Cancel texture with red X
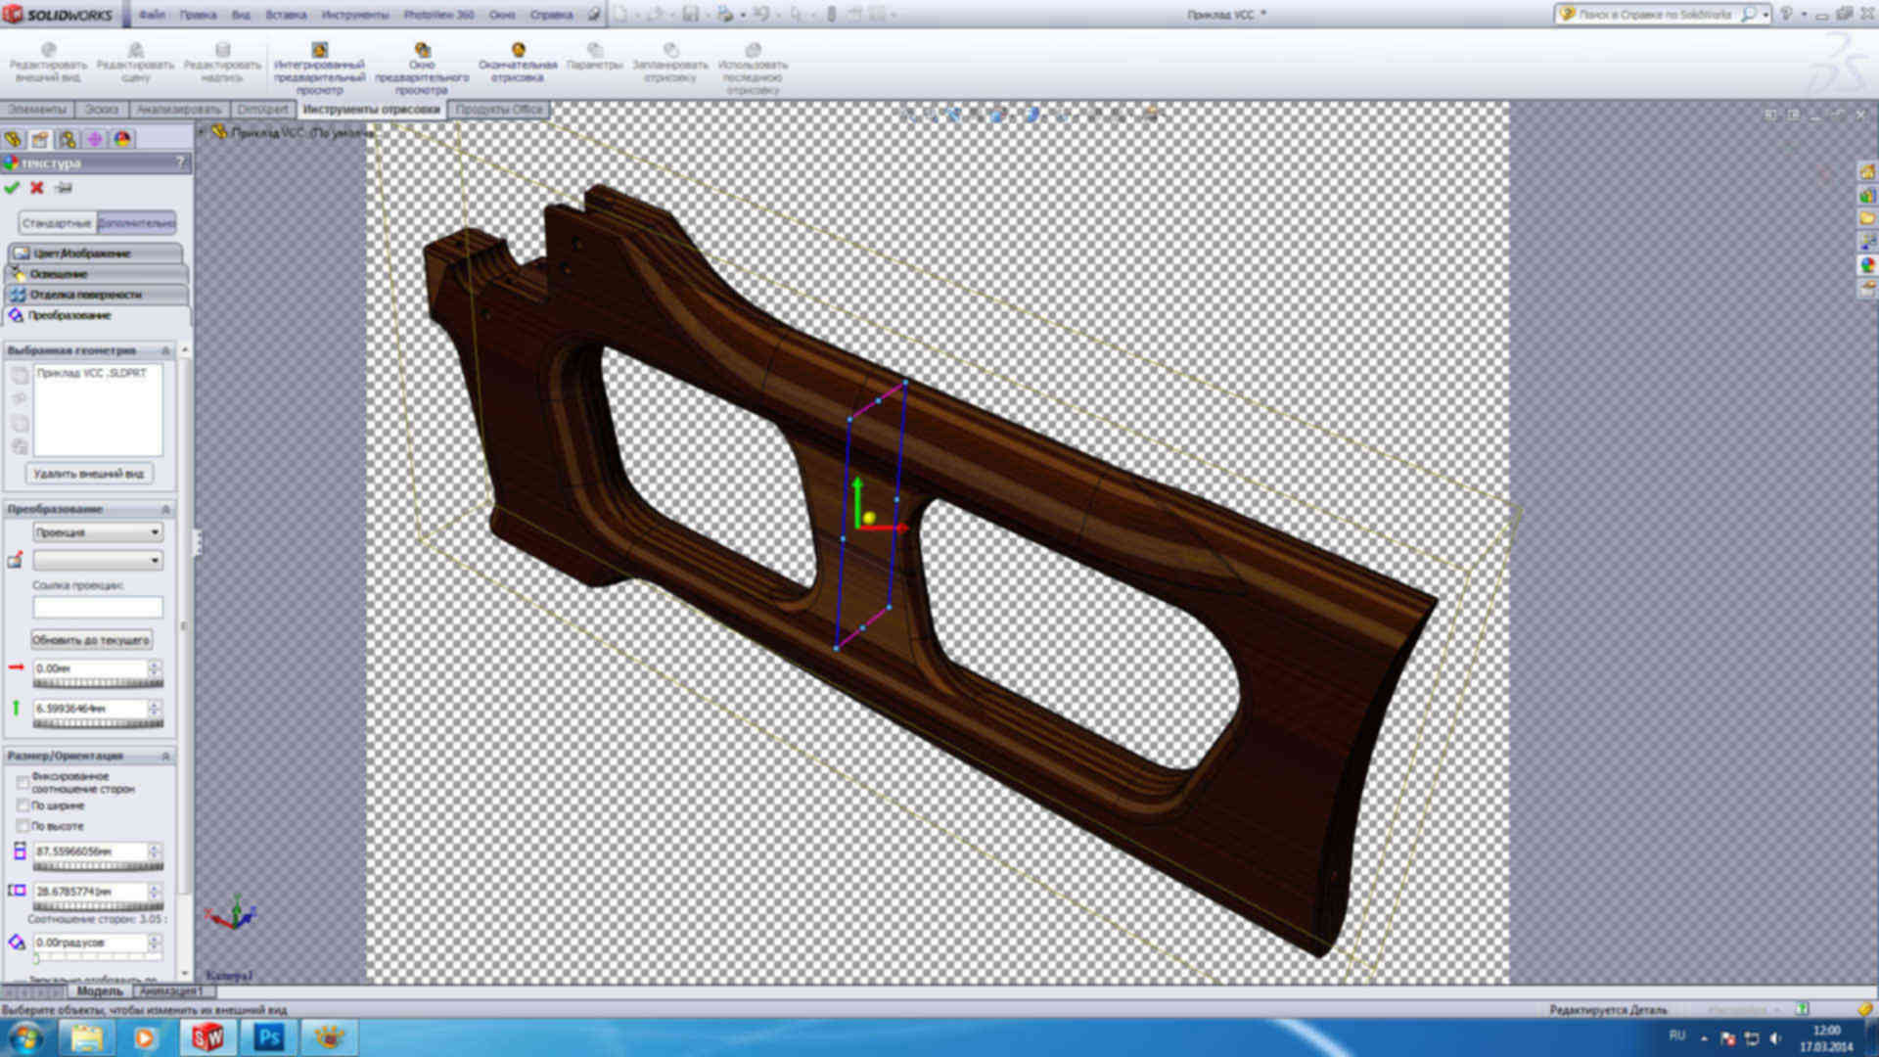This screenshot has height=1057, width=1879. pyautogui.click(x=37, y=188)
